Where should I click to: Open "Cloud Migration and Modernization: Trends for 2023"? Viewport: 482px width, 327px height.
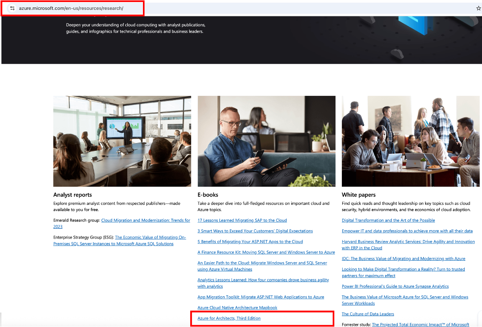[146, 220]
